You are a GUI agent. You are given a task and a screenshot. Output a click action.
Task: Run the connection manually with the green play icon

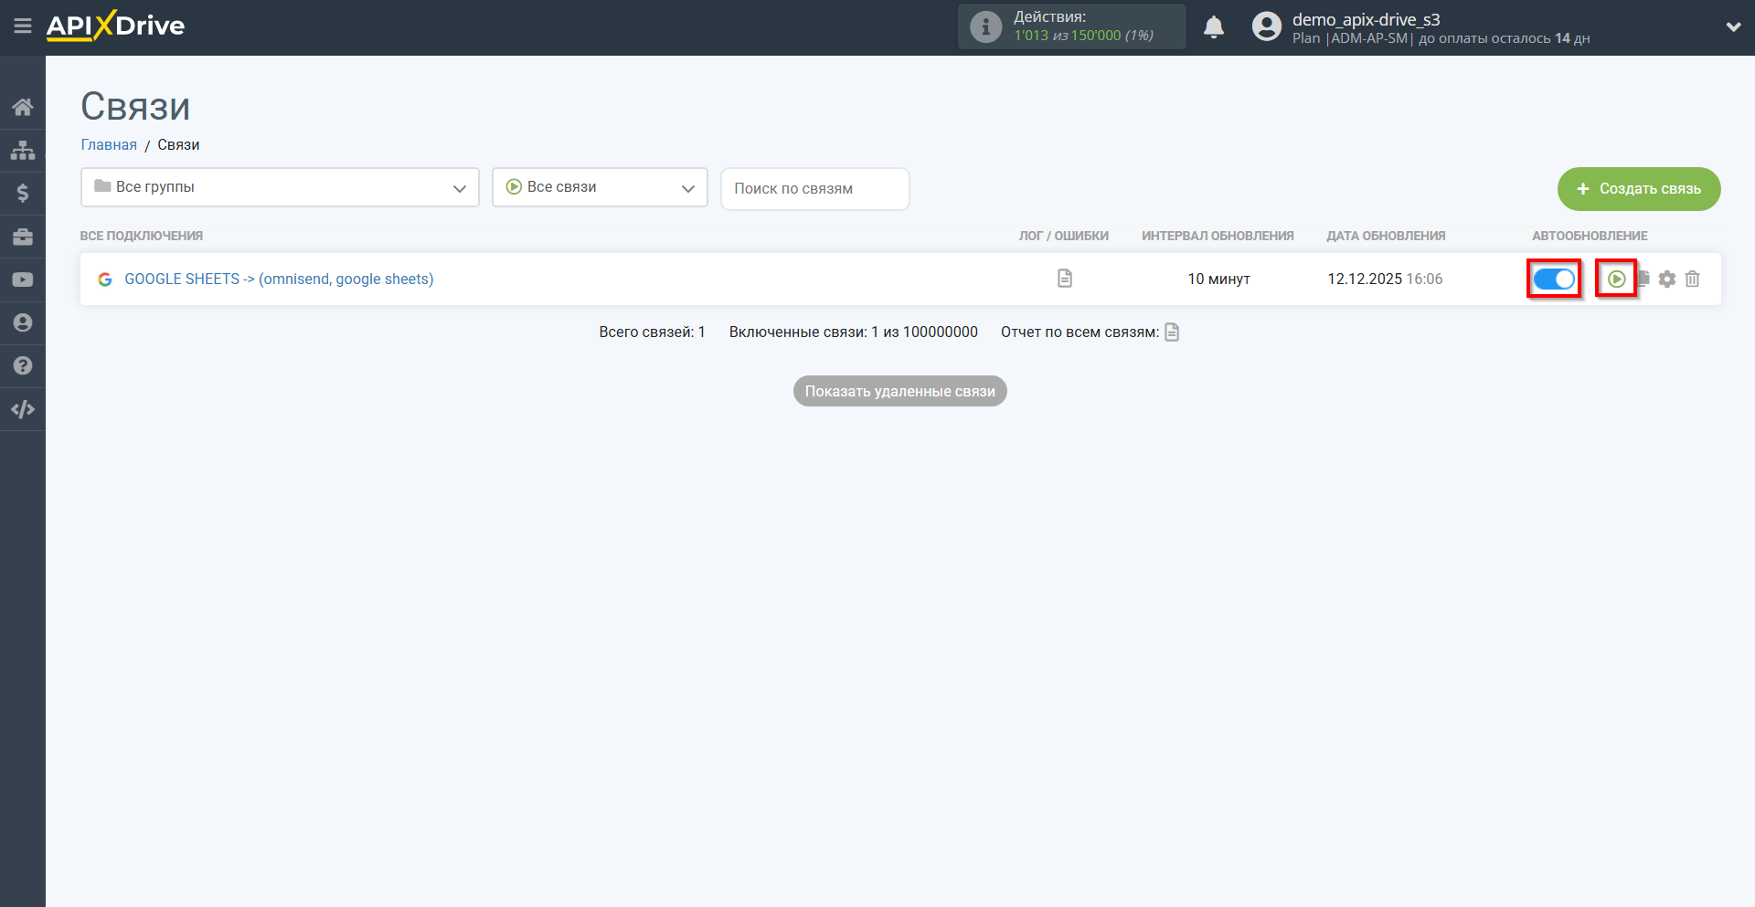[x=1616, y=279]
